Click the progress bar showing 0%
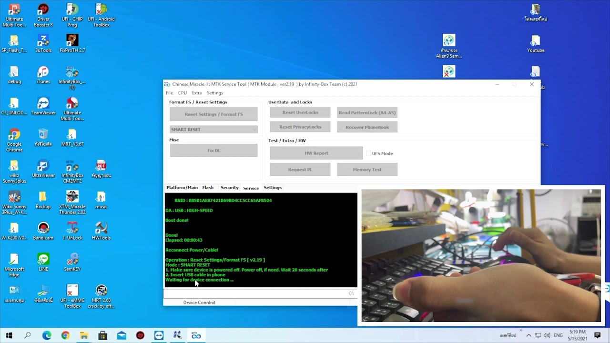Screen dimensions: 610x343 click(260, 293)
